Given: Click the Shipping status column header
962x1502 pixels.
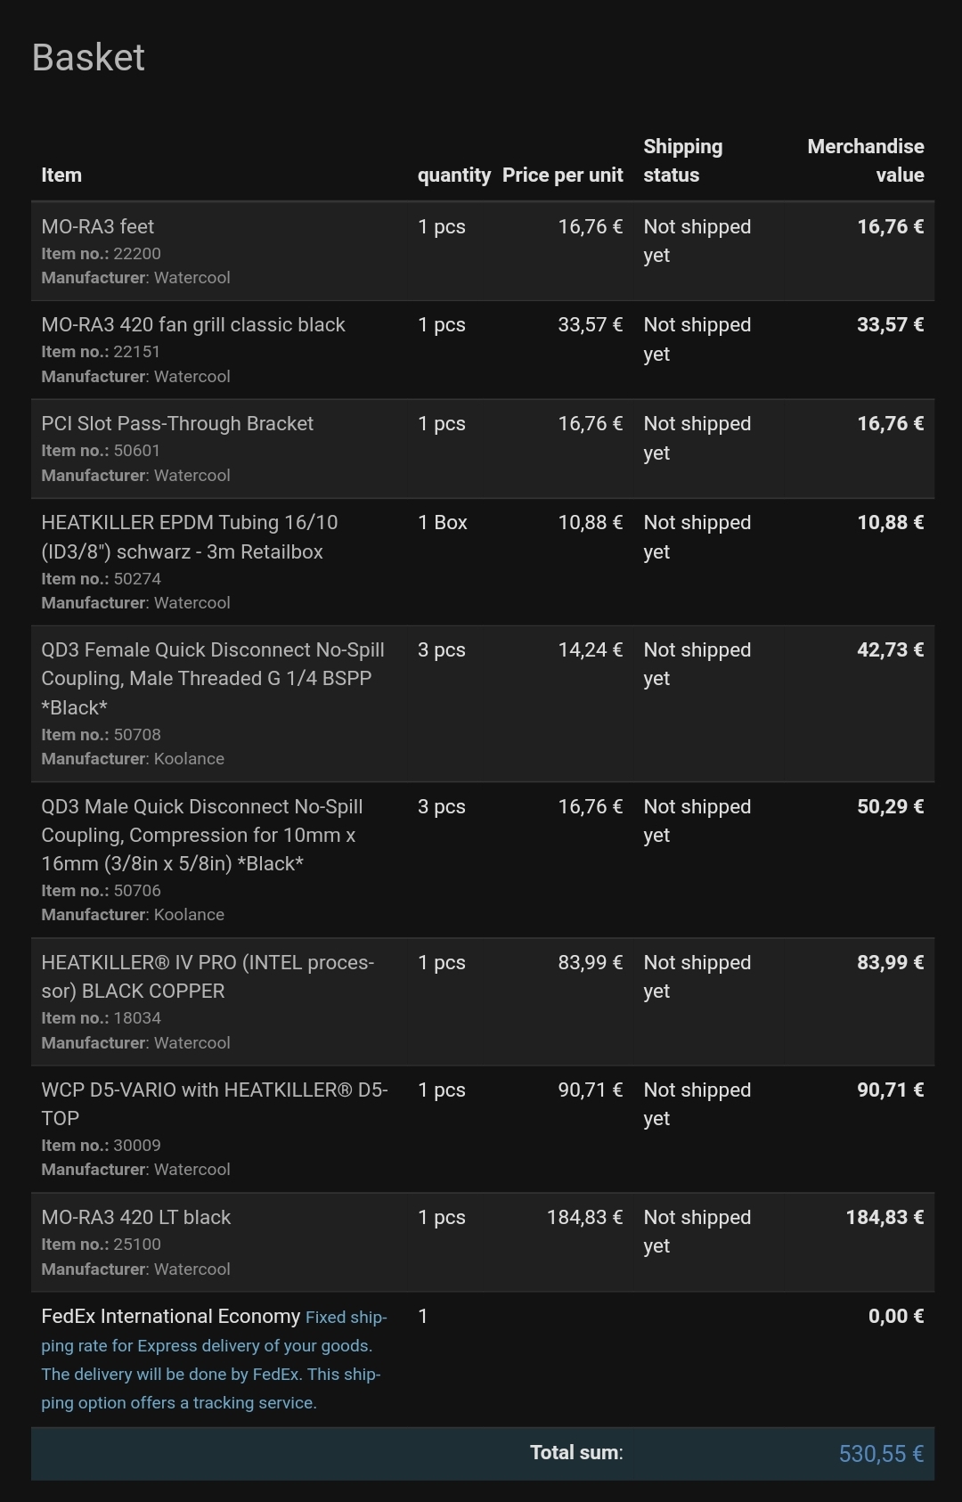Looking at the screenshot, I should tap(682, 160).
